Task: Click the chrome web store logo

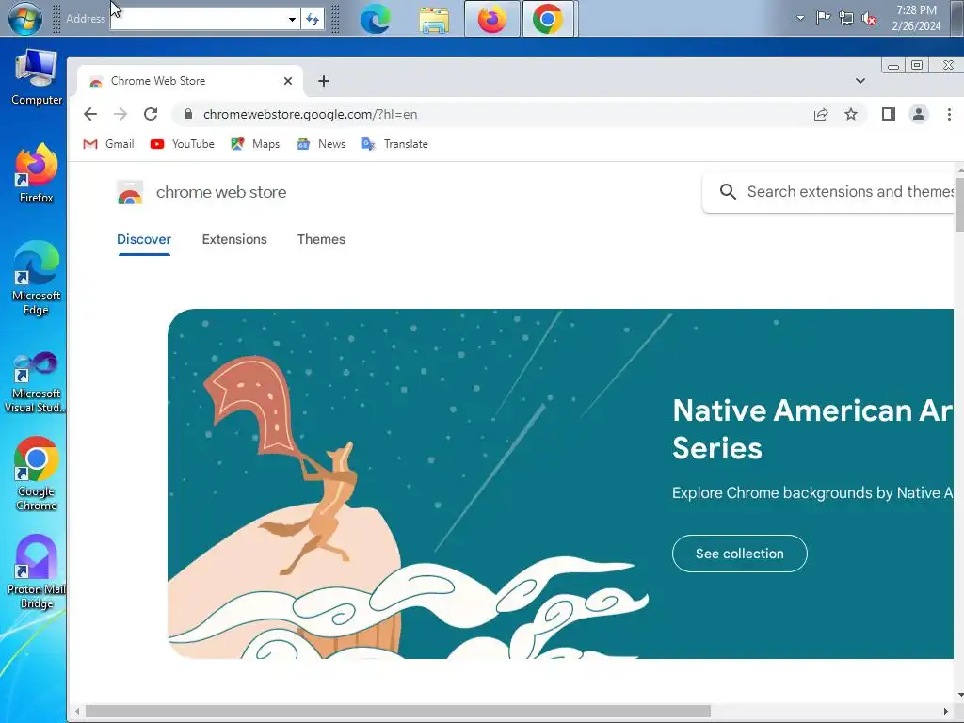Action: pos(201,192)
